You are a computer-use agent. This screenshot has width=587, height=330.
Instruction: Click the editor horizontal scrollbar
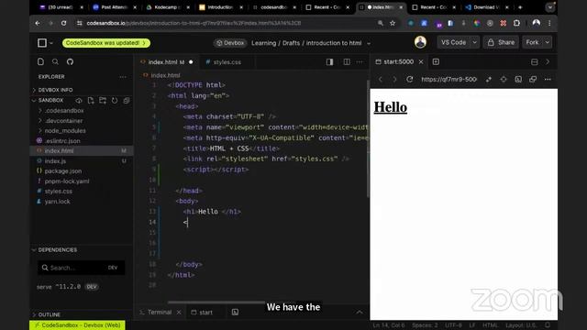[x=216, y=302]
